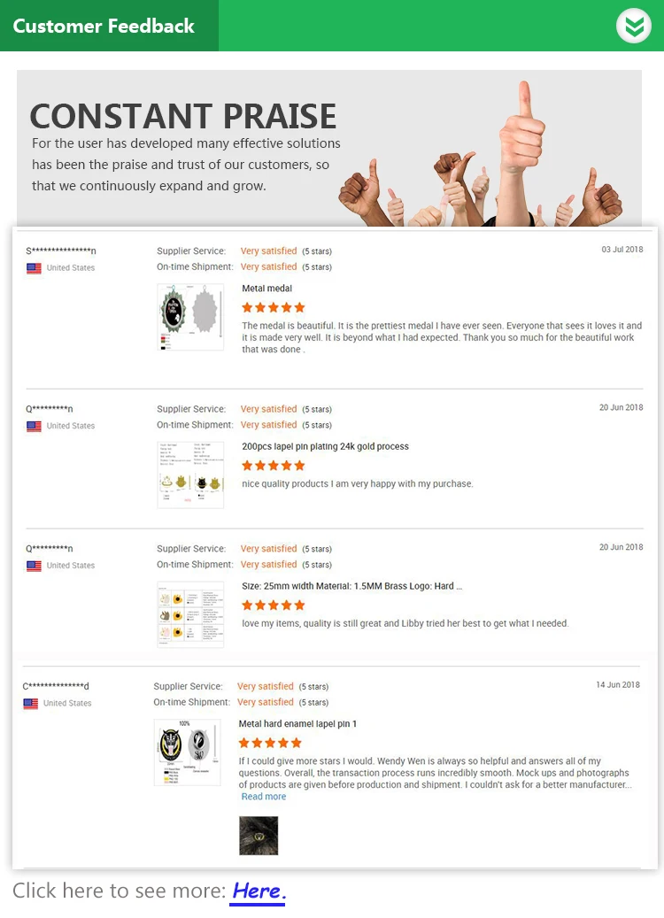
Task: Click the 'Size: 25mm width Material' product title
Action: pyautogui.click(x=351, y=586)
